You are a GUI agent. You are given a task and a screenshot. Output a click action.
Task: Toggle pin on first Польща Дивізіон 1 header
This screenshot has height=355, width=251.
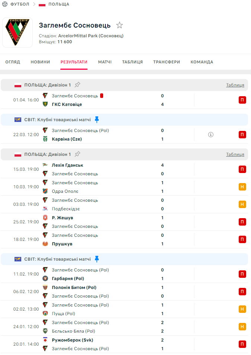[x=77, y=85]
